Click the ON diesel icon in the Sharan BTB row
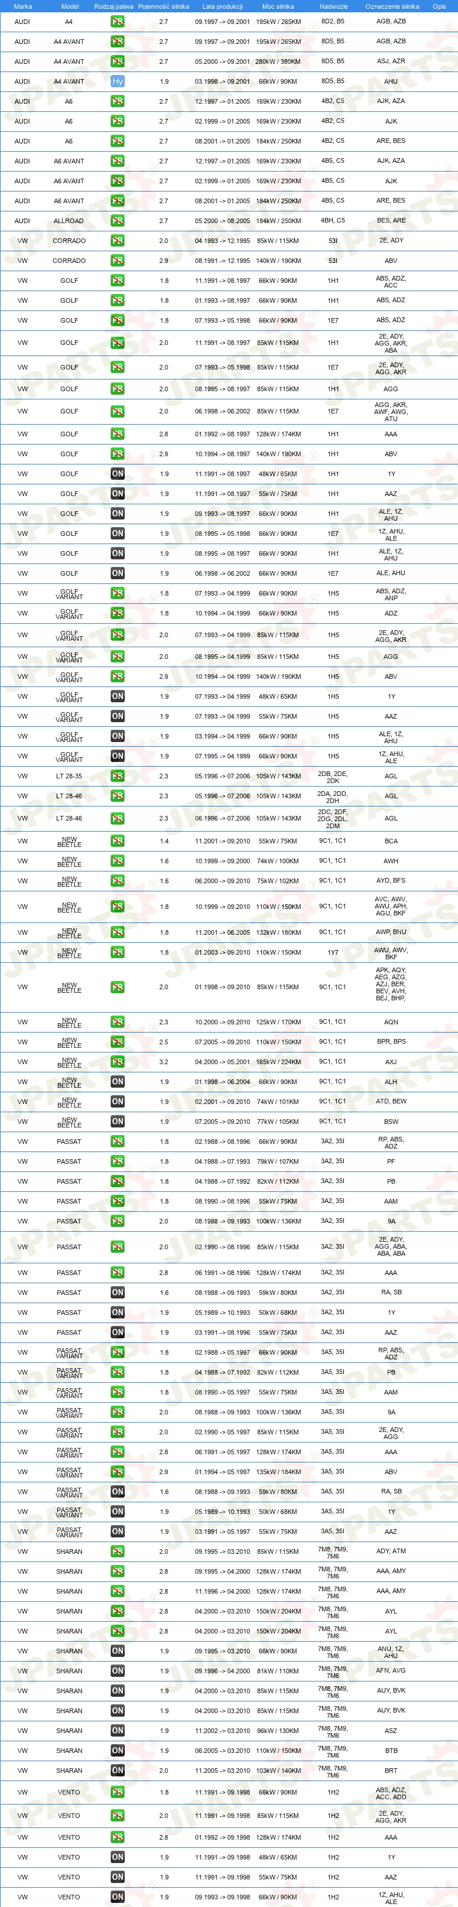The image size is (458, 1907). point(117,1751)
